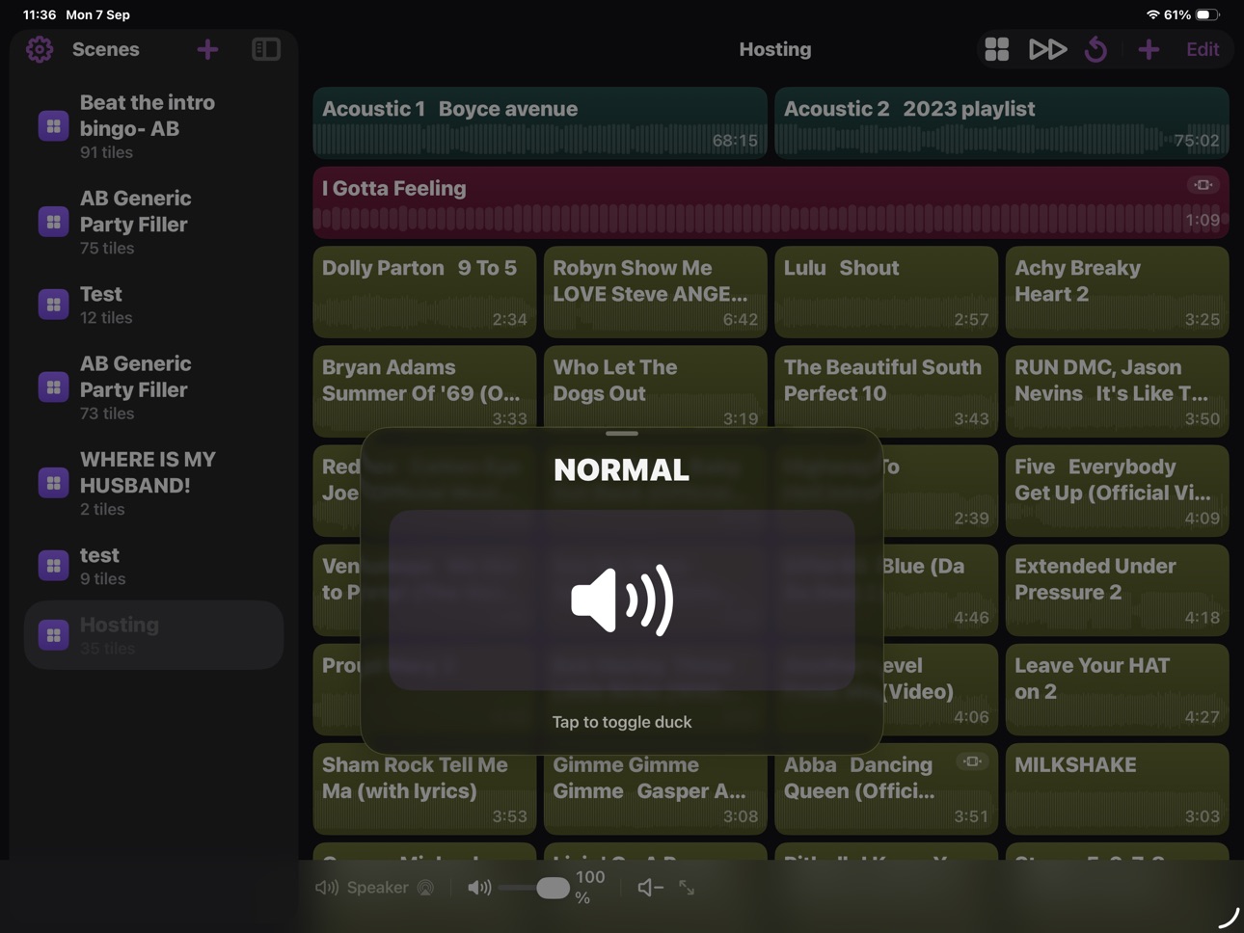The image size is (1244, 933).
Task: Select the Hosting scene in the sidebar
Action: coord(154,635)
